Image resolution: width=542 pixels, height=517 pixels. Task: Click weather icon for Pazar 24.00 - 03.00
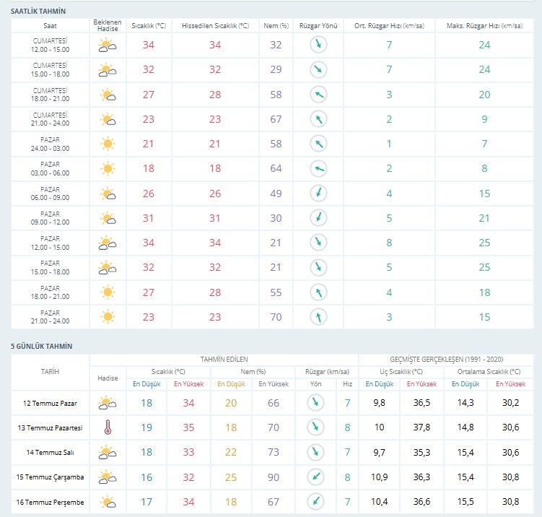click(108, 144)
